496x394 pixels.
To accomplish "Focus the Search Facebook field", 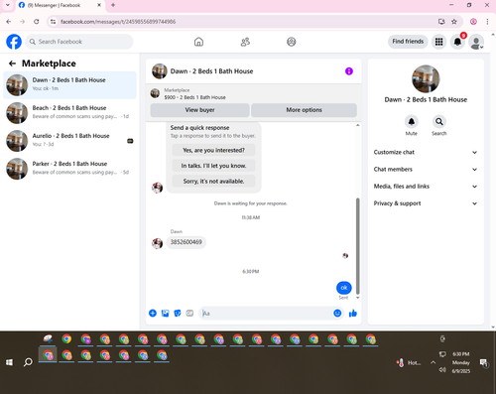I will 79,42.
